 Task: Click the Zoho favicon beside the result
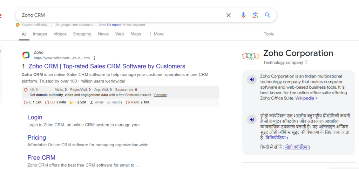coord(26,55)
